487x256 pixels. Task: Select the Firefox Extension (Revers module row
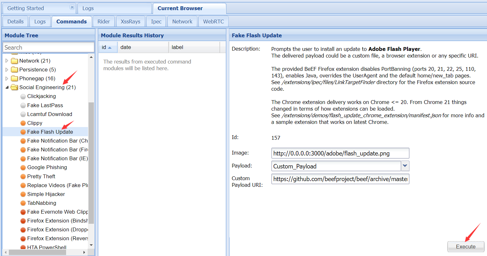[x=45, y=238]
